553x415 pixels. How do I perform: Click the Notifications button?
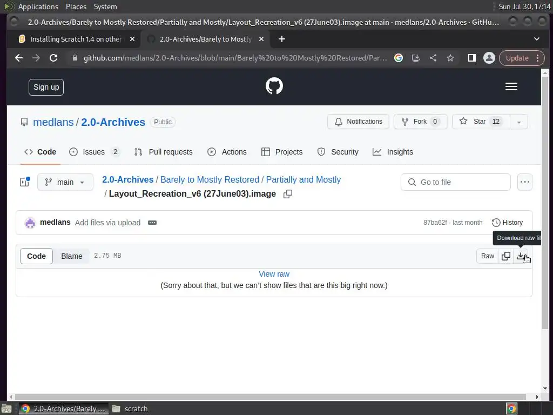[x=358, y=122]
